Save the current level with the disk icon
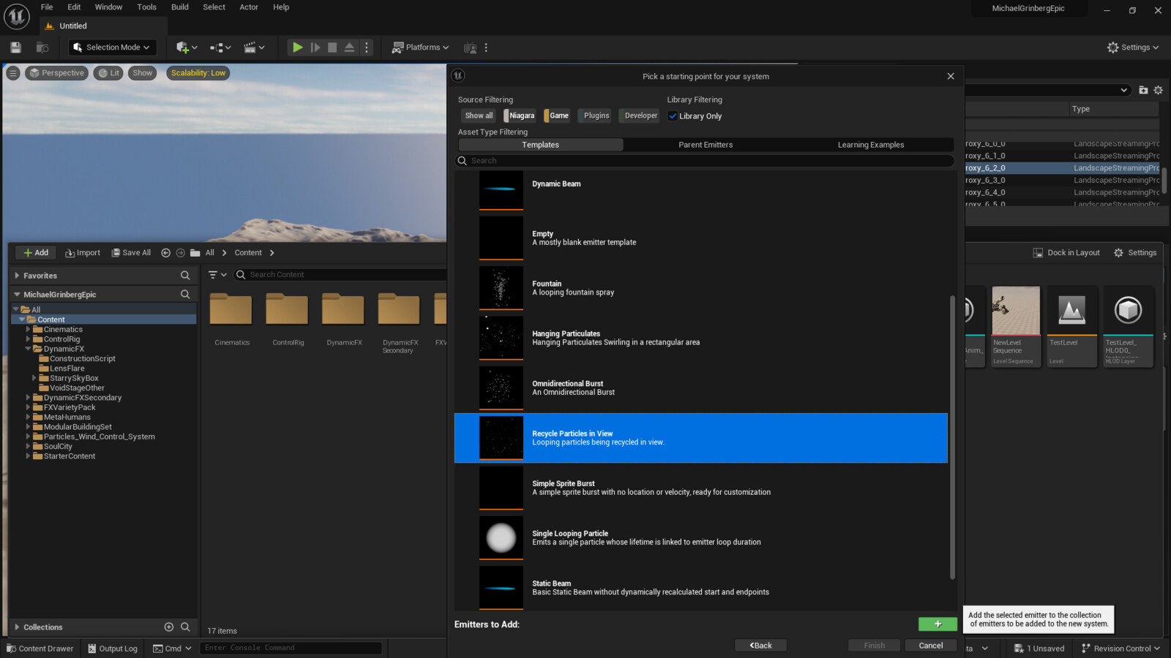 (15, 48)
